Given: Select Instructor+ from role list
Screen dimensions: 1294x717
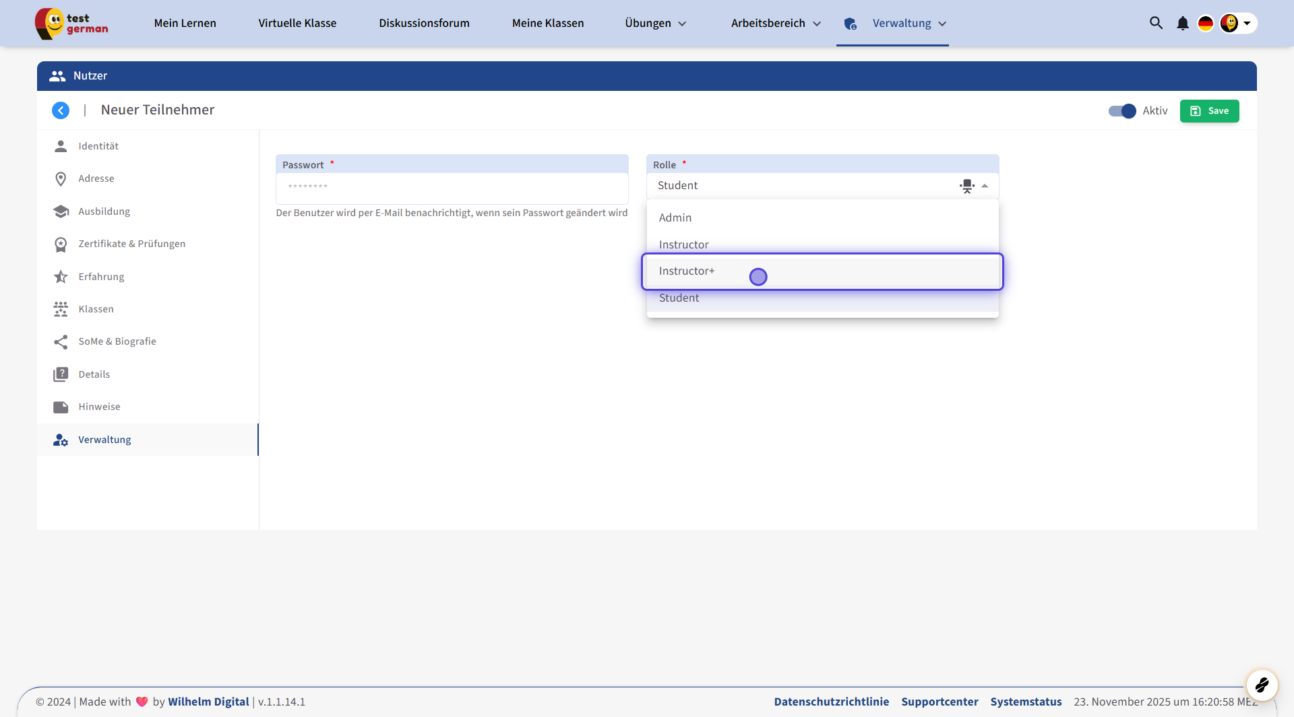Looking at the screenshot, I should click(x=687, y=271).
